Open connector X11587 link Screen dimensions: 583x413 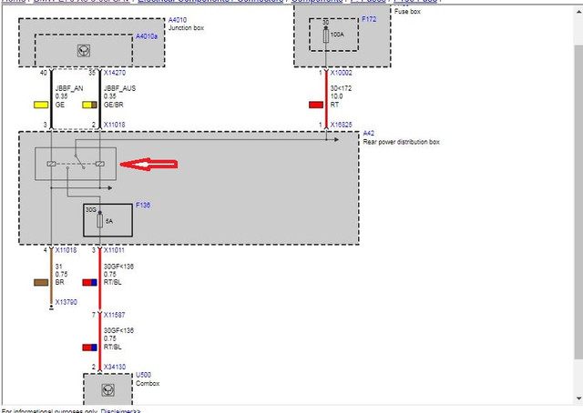(114, 315)
